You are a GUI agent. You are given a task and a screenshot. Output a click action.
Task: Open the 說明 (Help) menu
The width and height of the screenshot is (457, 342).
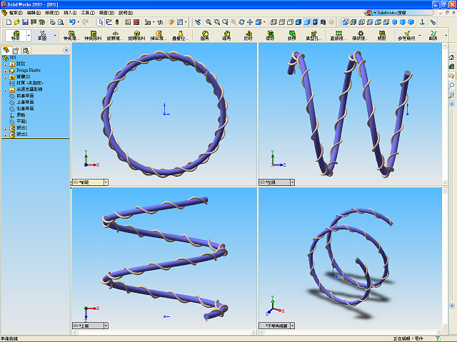[126, 13]
